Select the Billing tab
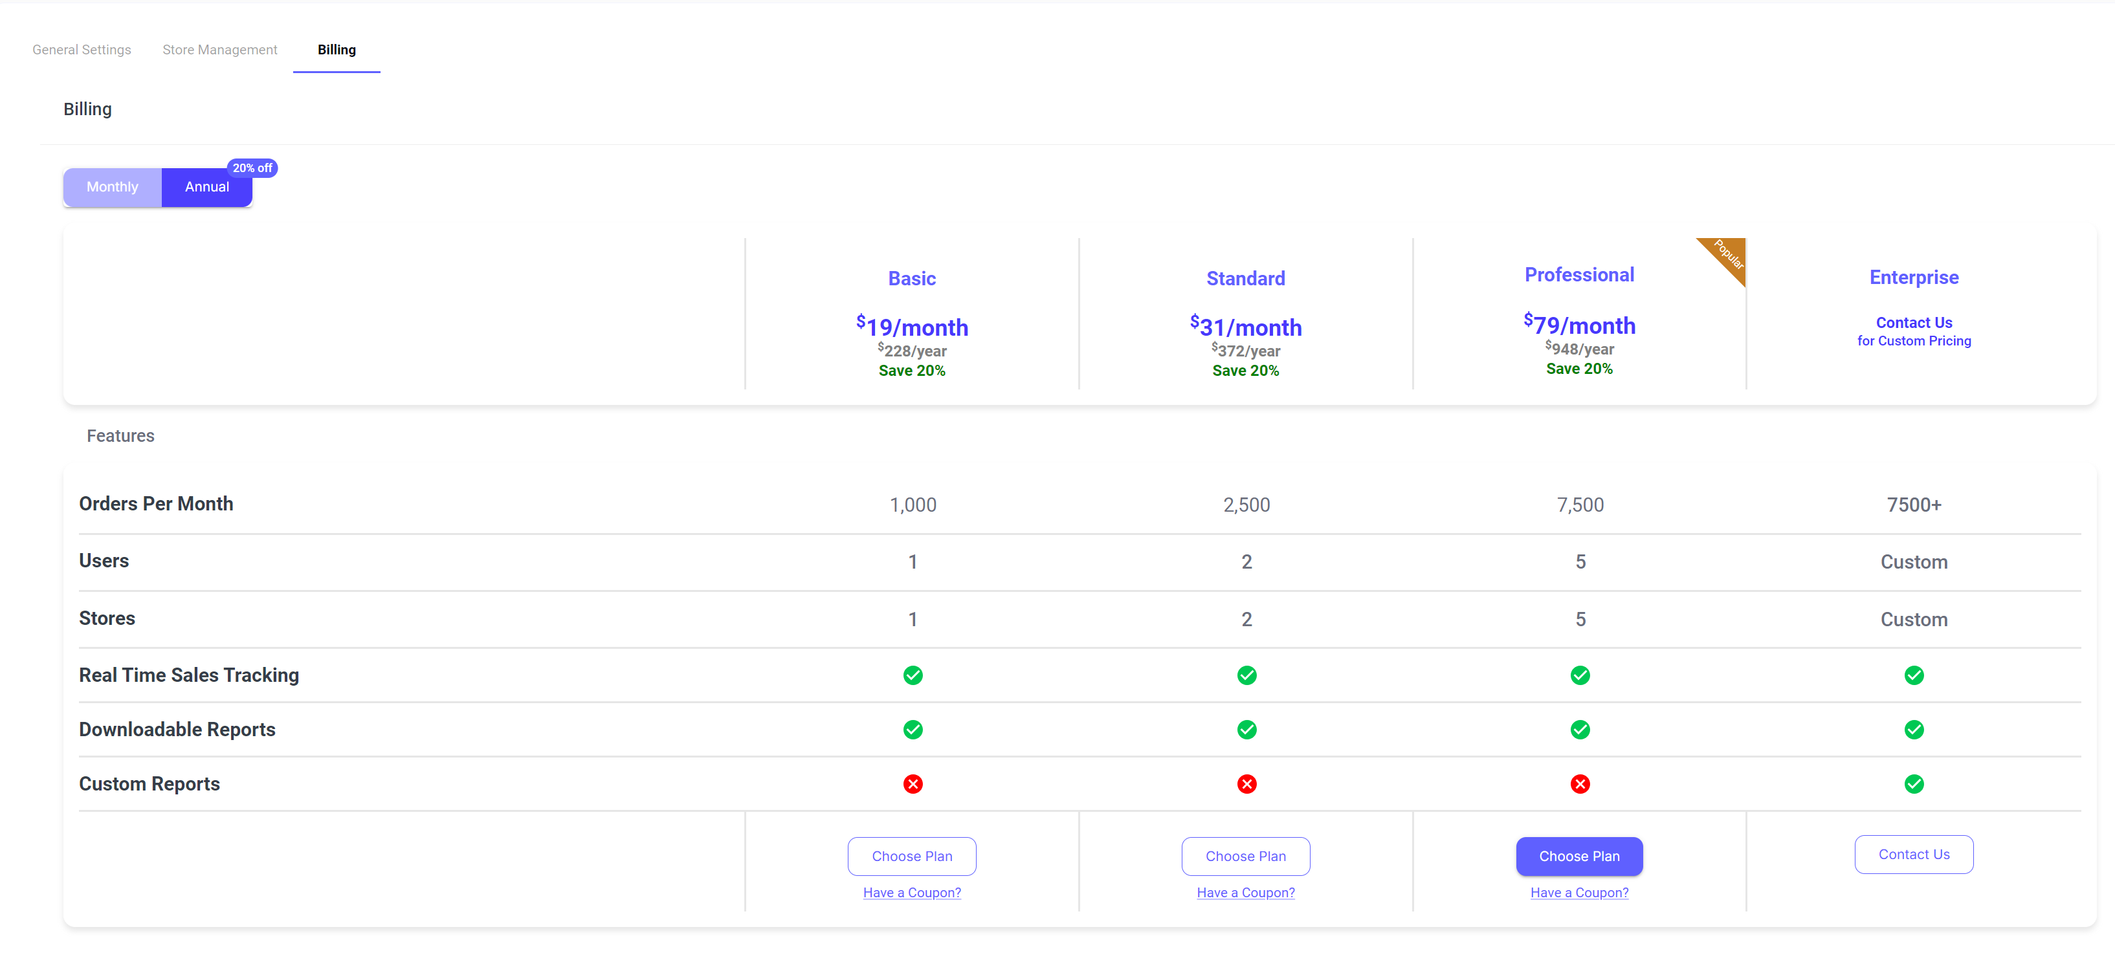The height and width of the screenshot is (960, 2115). click(337, 50)
